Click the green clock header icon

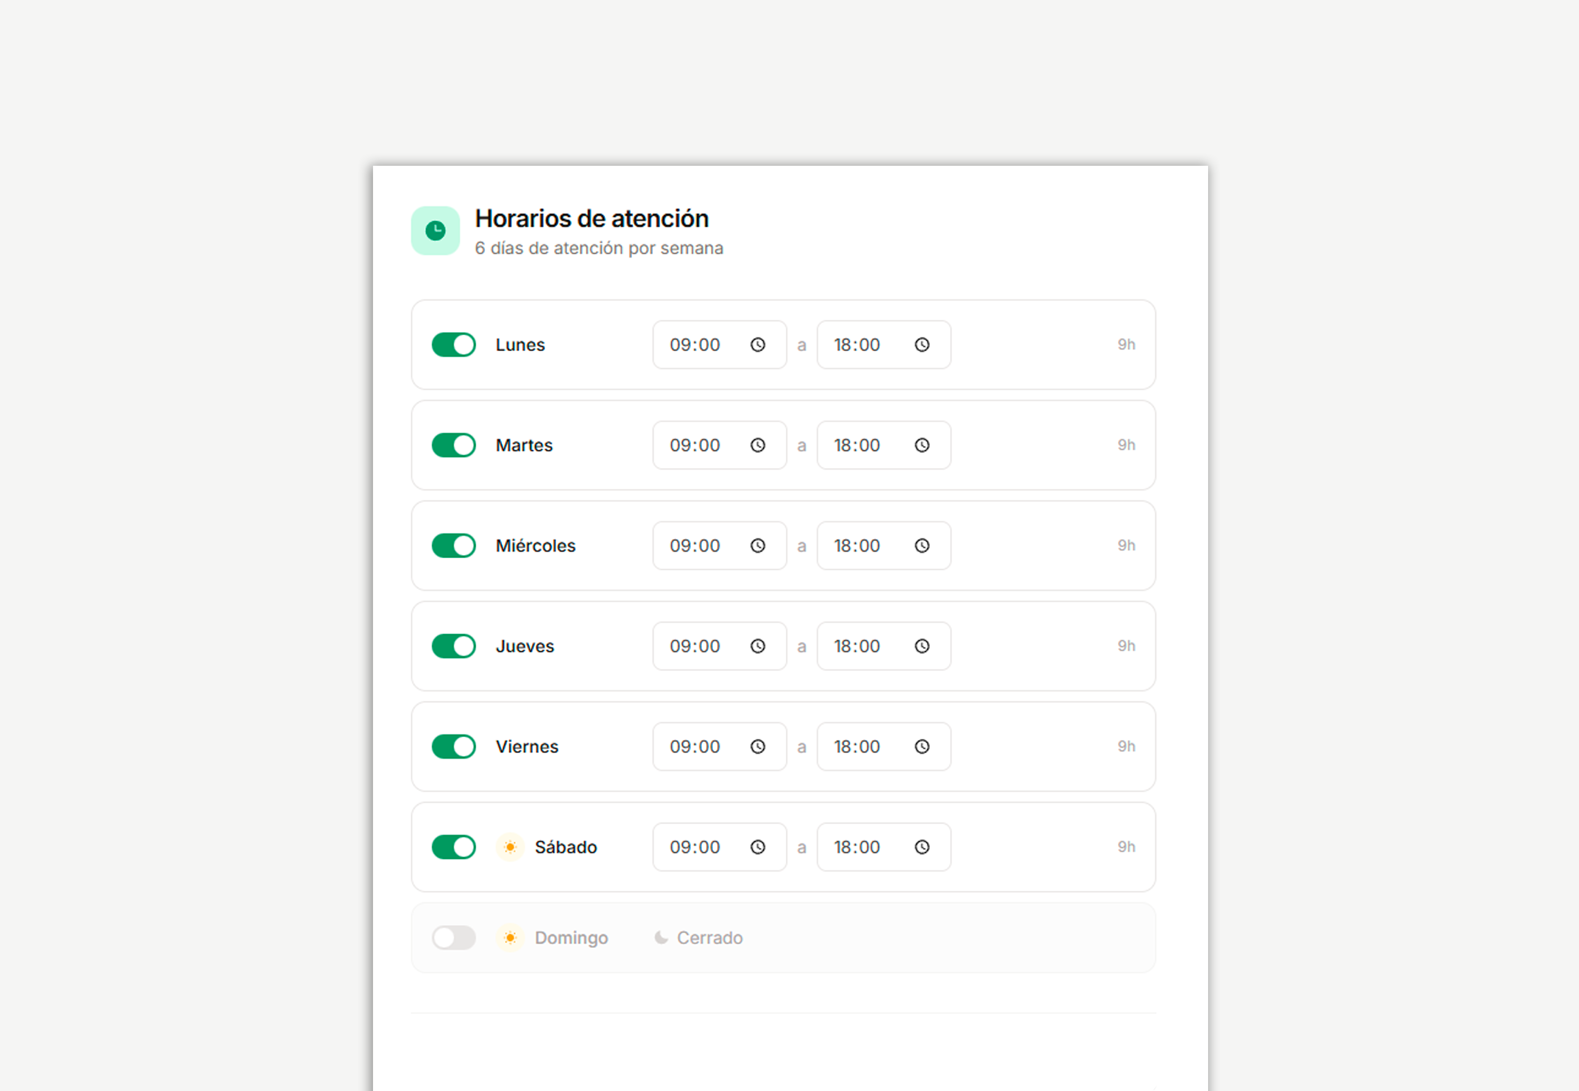[x=436, y=231]
